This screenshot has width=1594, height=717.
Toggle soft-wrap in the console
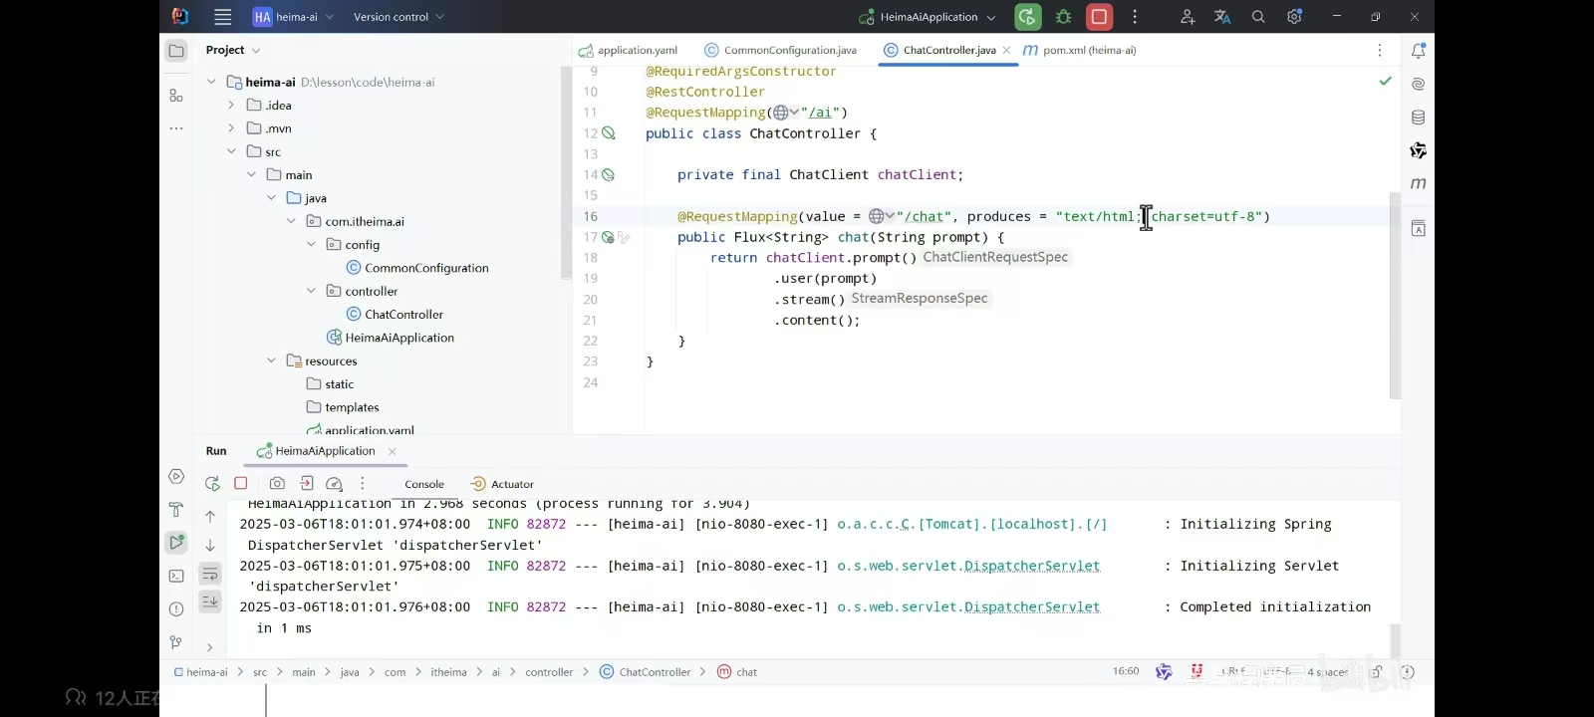click(210, 574)
